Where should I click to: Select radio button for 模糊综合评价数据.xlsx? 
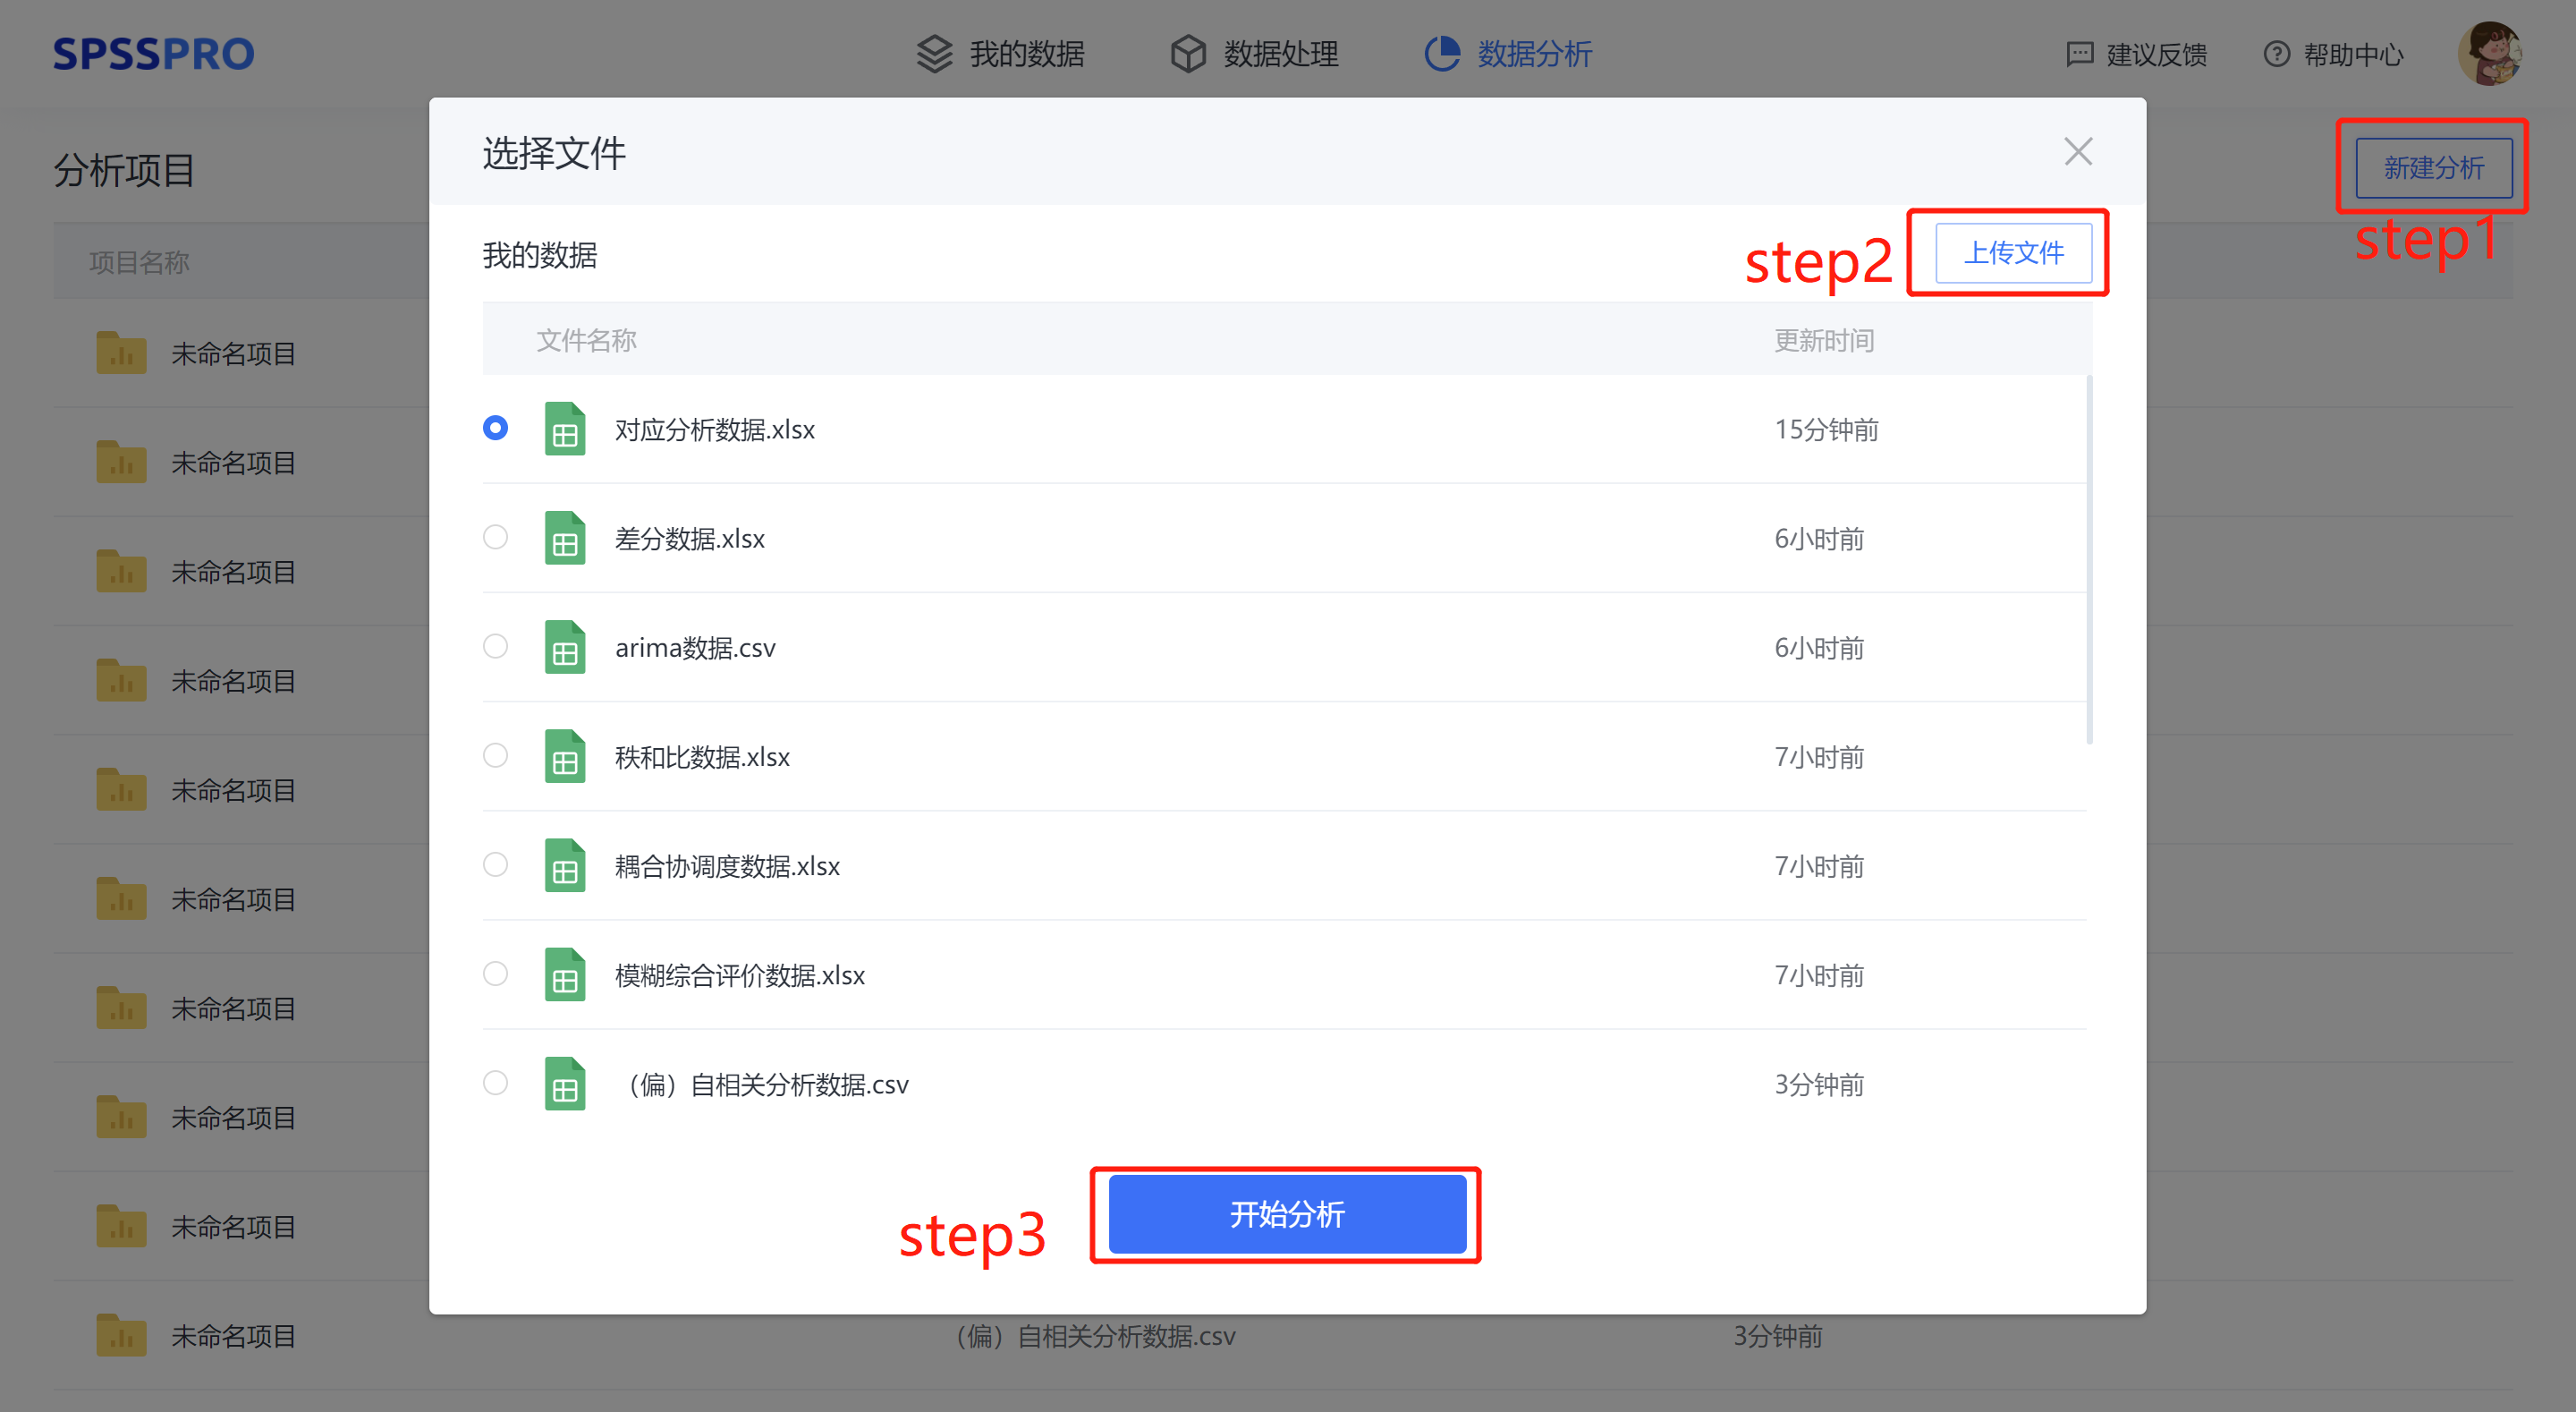(495, 974)
